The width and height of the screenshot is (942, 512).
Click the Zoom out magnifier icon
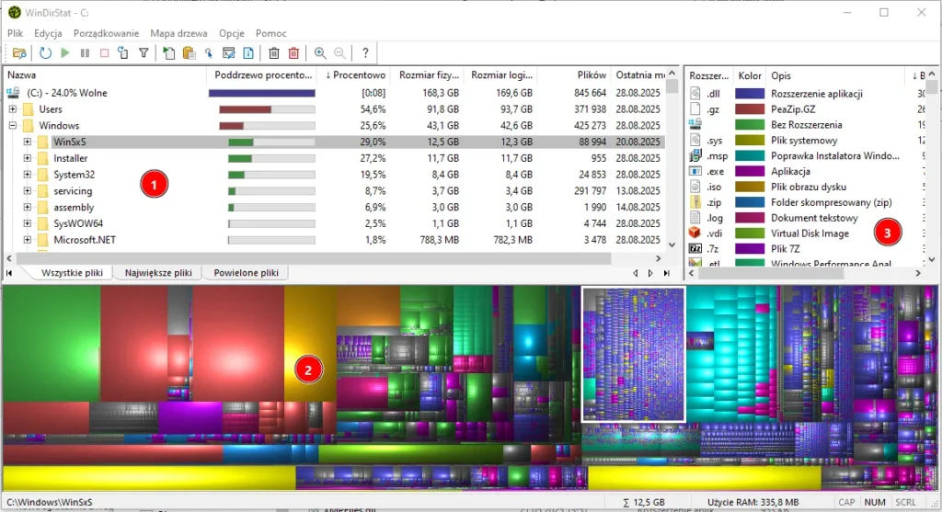pyautogui.click(x=340, y=52)
